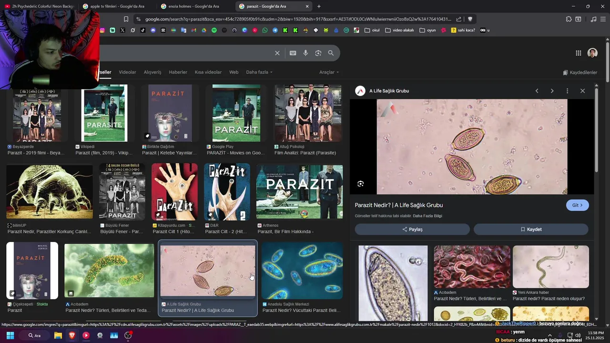The image size is (610, 343).
Task: Open the 'Parazit Nedir? | A Life Sağlık Grubu' preview title
Action: [399, 205]
